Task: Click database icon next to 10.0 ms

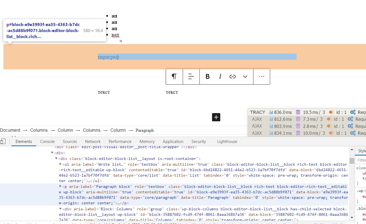Action: pos(298,133)
